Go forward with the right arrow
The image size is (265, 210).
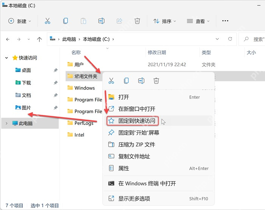coord(19,39)
